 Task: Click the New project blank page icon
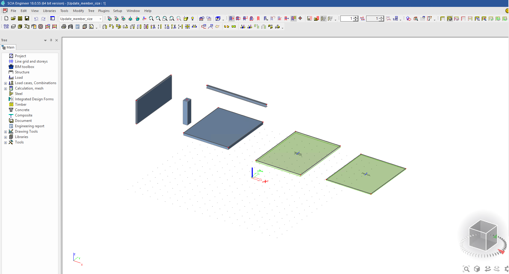coord(6,19)
